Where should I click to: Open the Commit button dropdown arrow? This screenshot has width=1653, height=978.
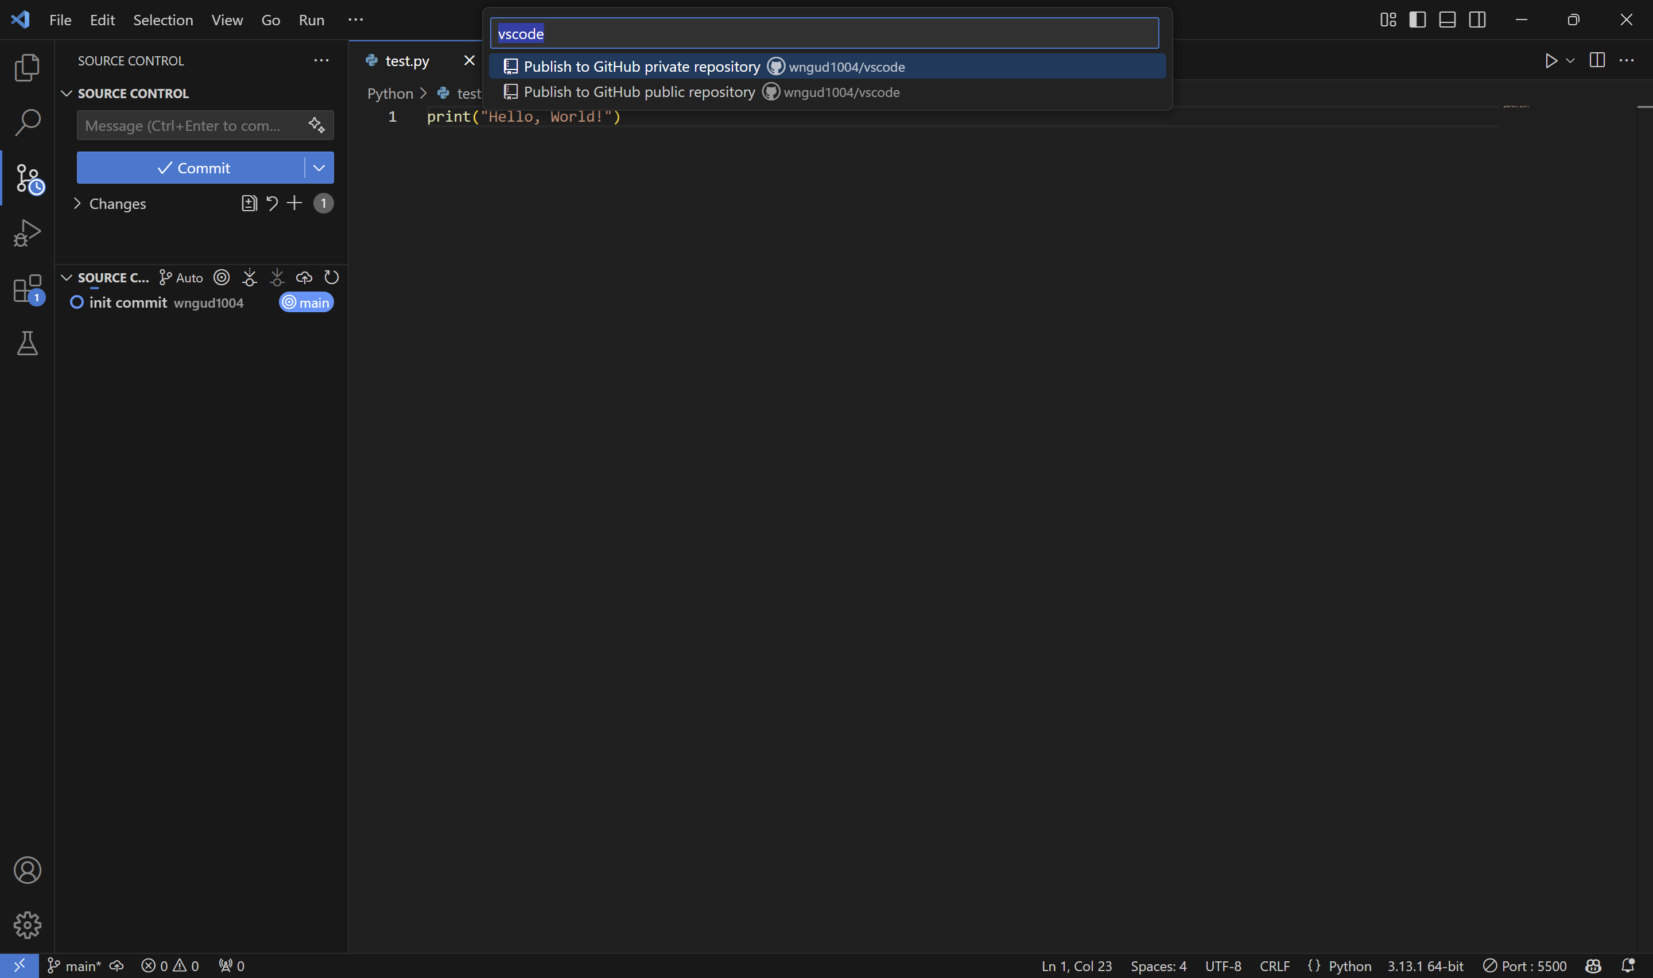tap(319, 168)
